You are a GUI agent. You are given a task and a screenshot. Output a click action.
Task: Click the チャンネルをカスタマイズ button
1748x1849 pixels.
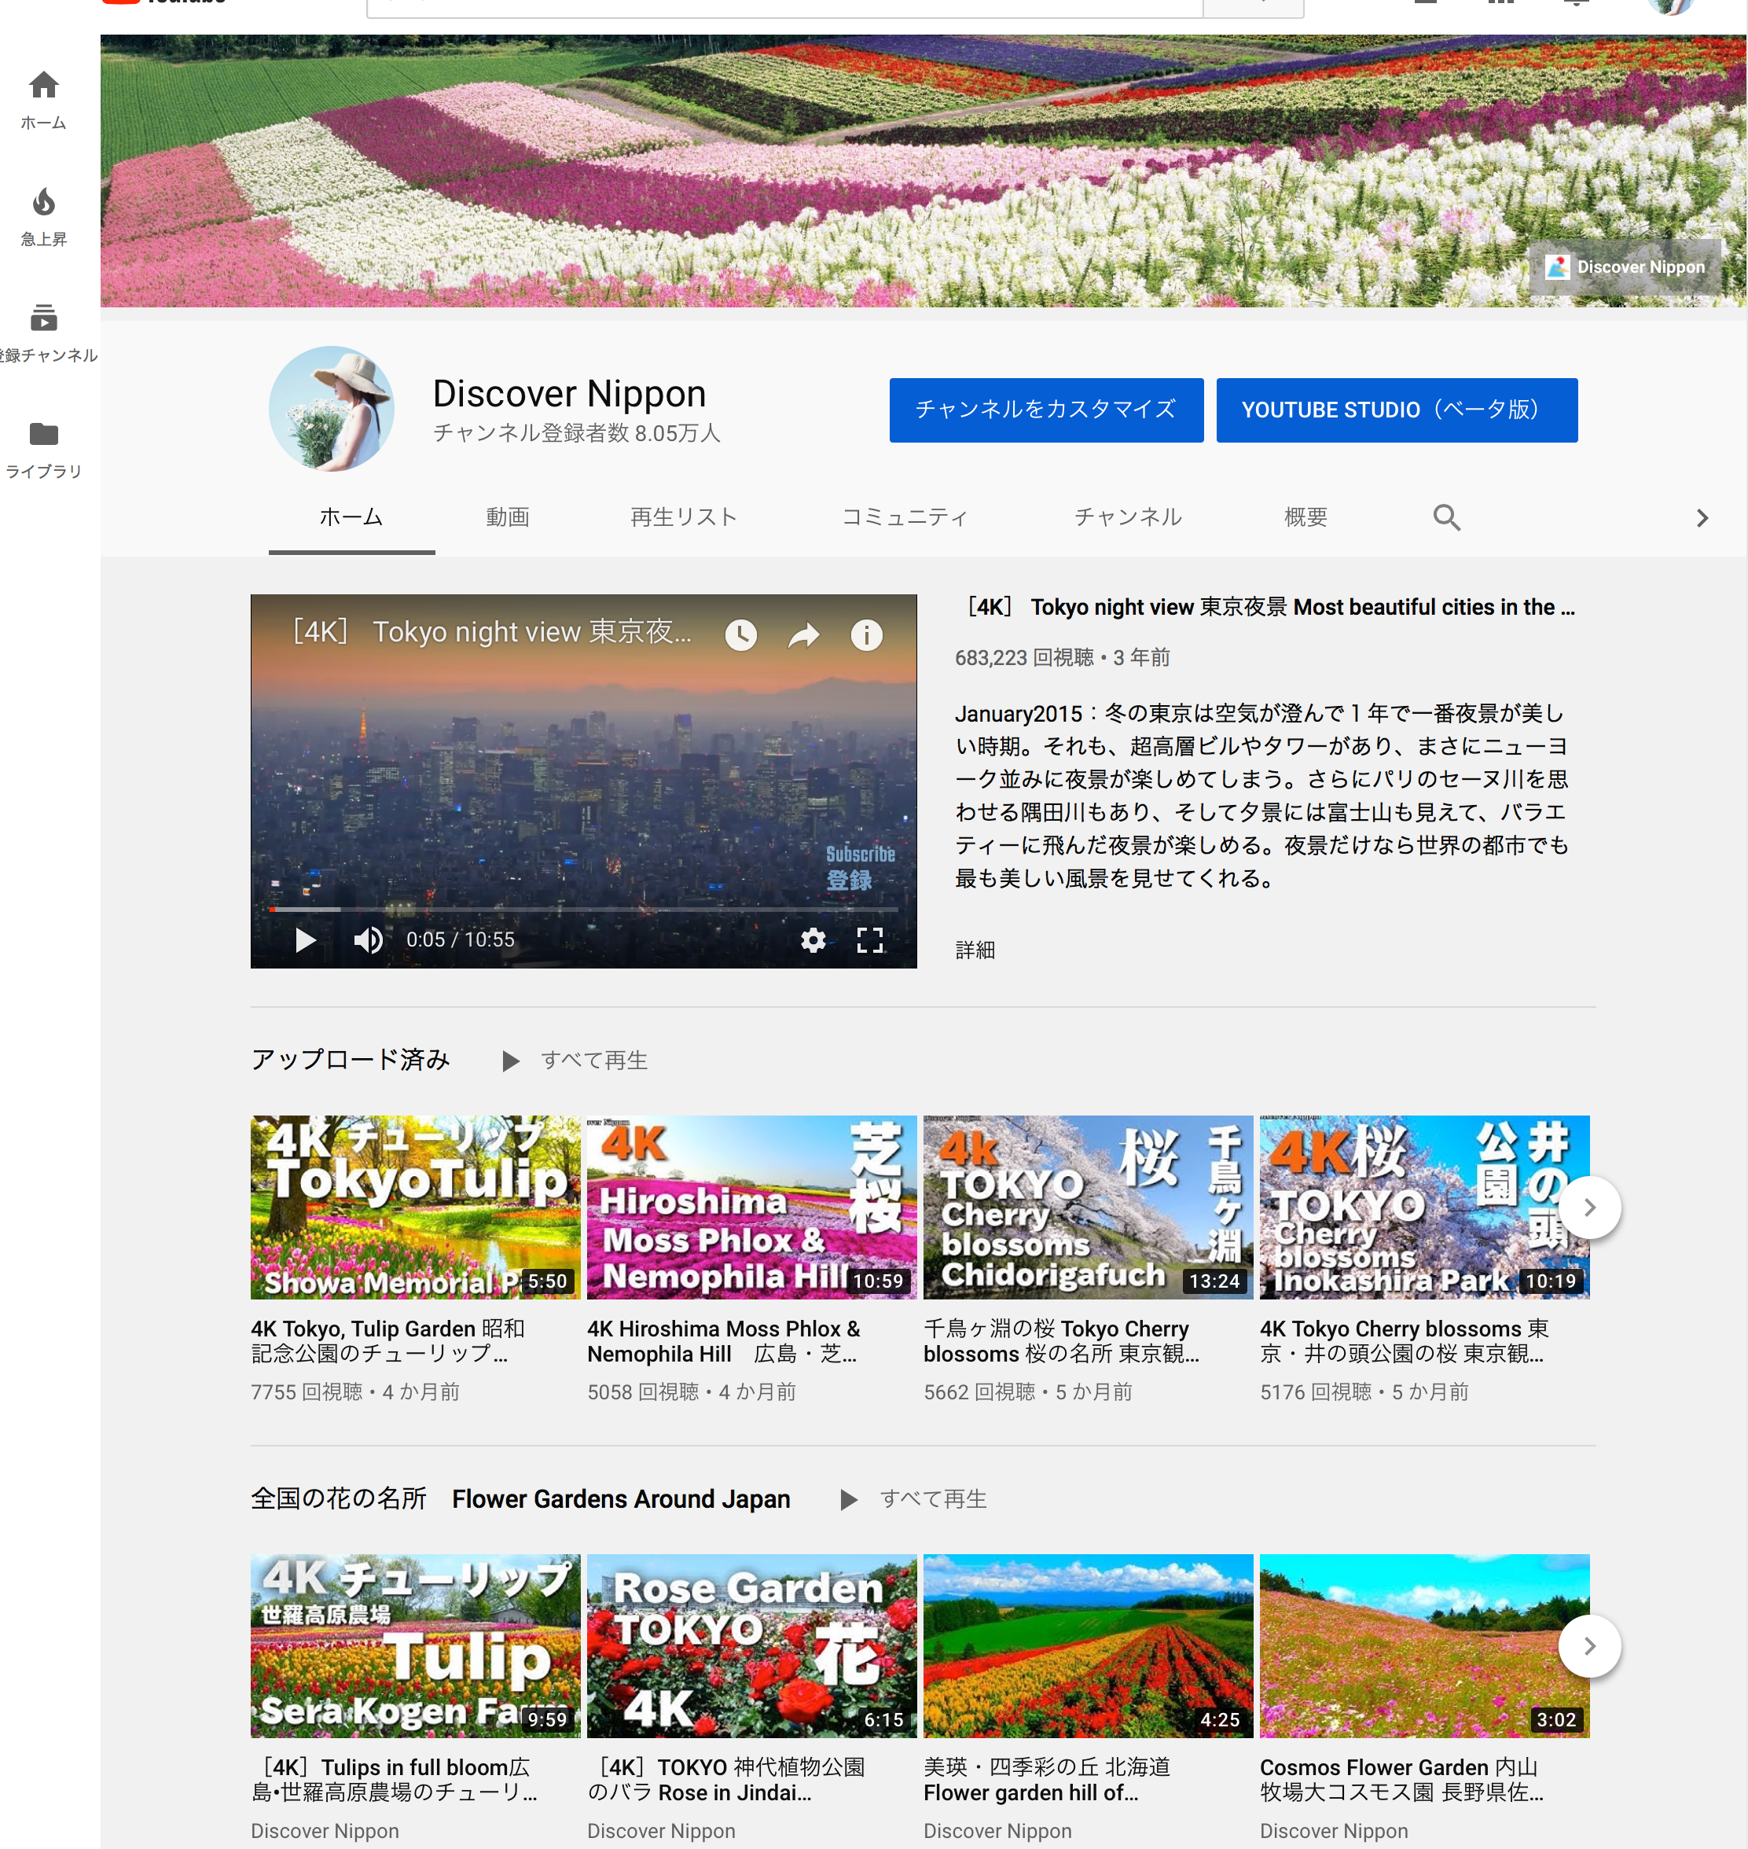point(1046,410)
